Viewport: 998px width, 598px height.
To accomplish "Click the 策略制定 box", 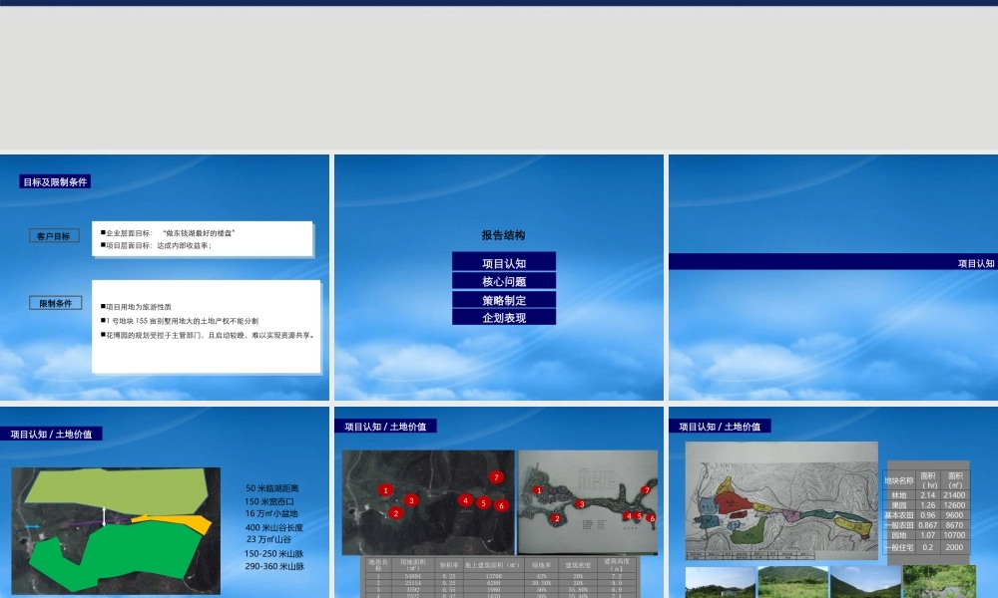I will point(504,300).
